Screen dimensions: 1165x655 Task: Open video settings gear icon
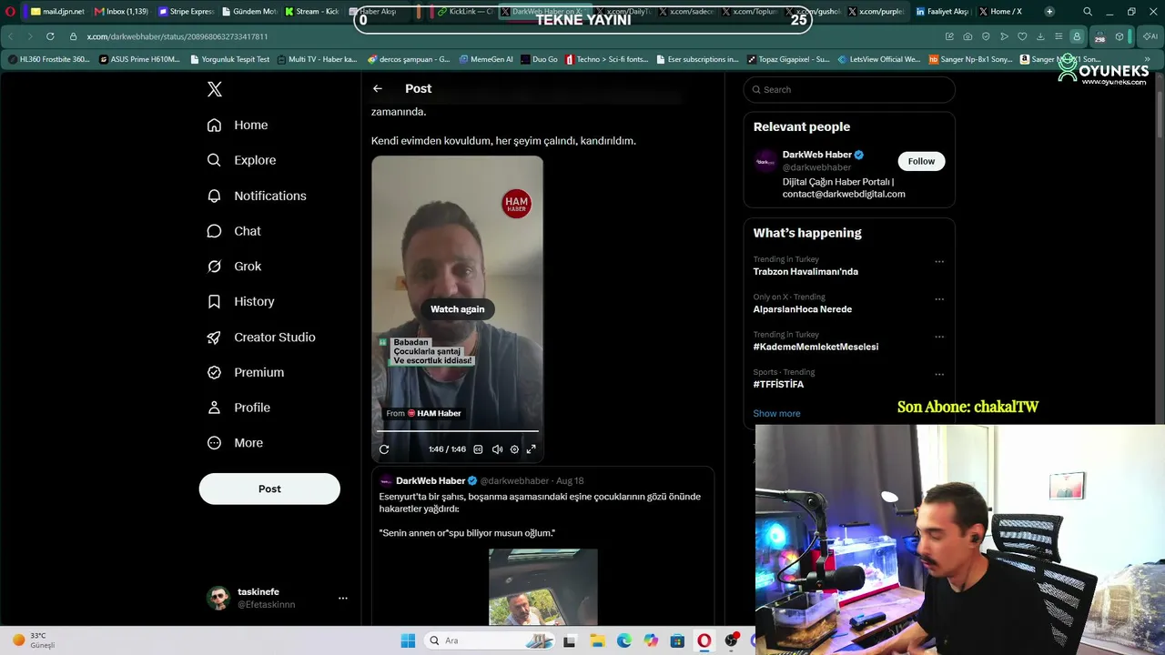[514, 449]
